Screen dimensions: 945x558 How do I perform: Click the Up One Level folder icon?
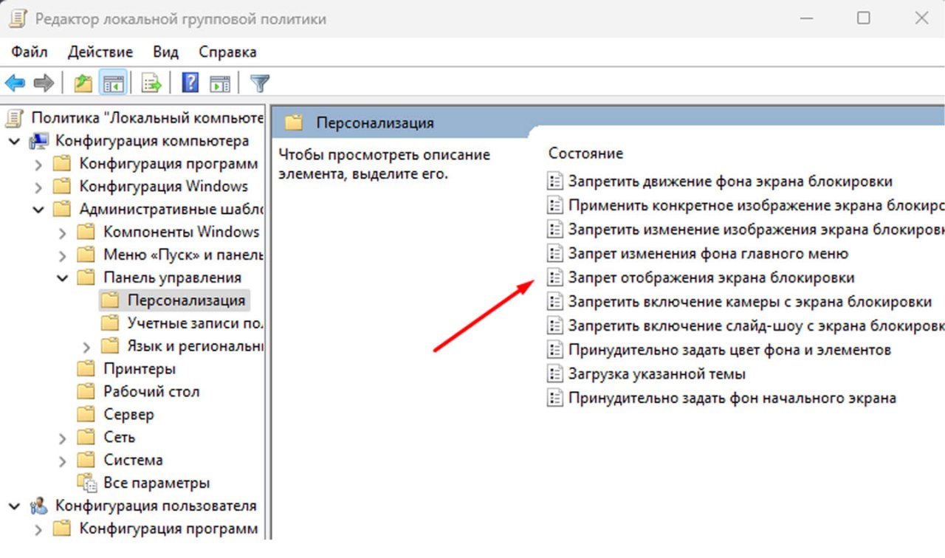point(83,83)
